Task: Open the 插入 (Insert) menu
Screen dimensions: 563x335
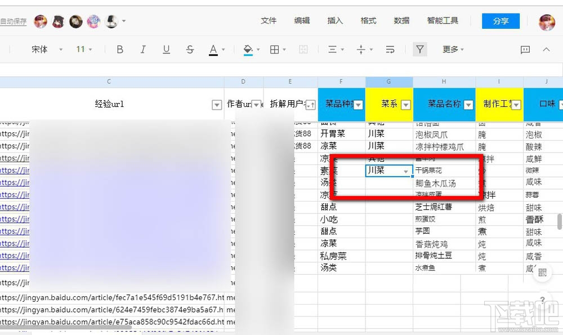Action: (x=334, y=21)
